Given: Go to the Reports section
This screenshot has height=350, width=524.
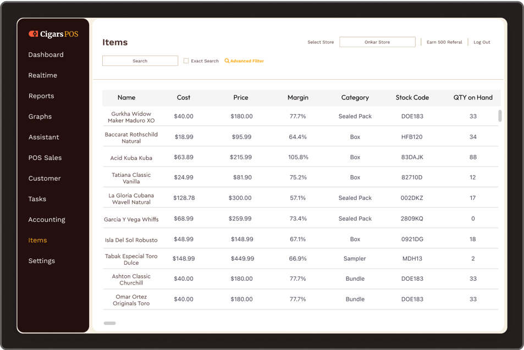Looking at the screenshot, I should (x=41, y=96).
